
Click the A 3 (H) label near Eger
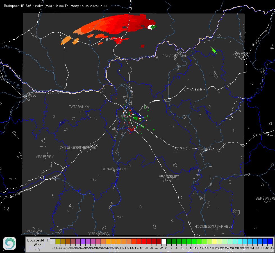[x=196, y=90]
